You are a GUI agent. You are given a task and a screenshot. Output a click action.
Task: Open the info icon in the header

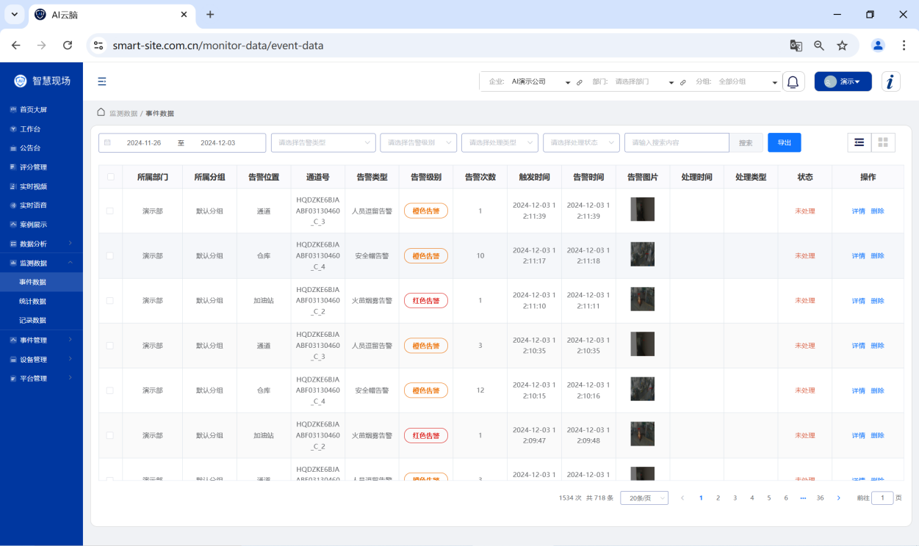tap(890, 81)
